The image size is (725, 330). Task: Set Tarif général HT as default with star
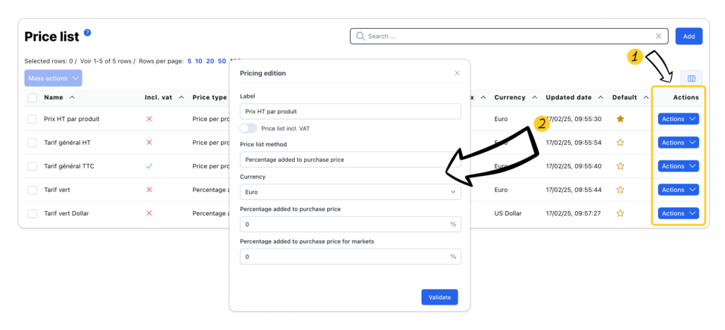click(620, 142)
